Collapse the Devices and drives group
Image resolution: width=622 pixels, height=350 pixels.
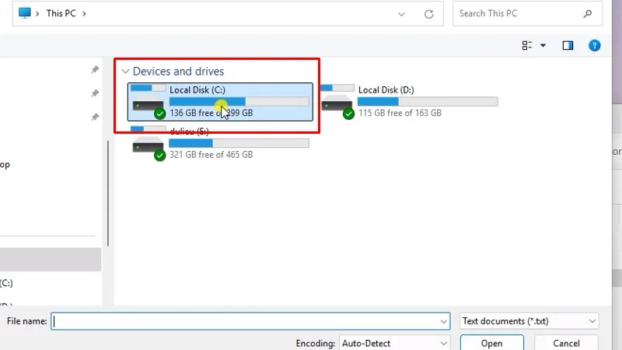(x=125, y=72)
